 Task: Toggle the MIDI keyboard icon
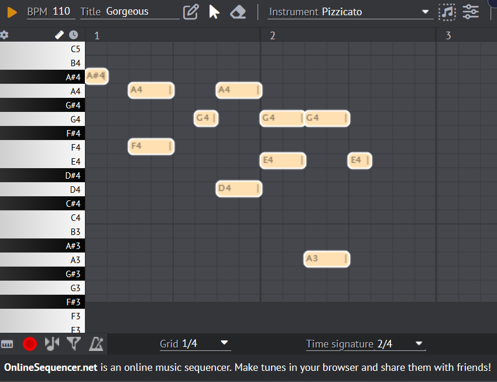[7, 344]
